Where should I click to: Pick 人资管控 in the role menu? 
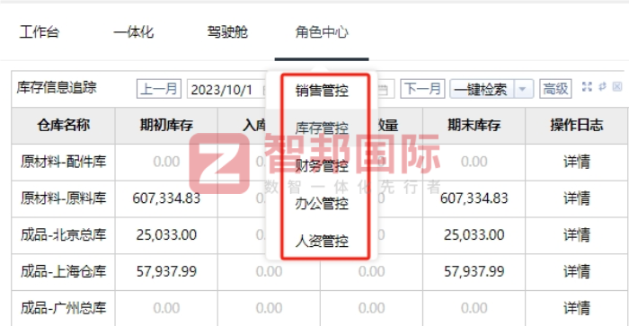click(322, 241)
